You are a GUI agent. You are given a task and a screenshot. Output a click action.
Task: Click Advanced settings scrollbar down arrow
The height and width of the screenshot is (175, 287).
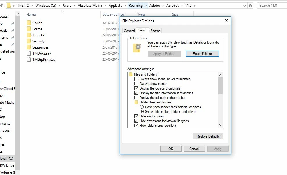(220, 125)
